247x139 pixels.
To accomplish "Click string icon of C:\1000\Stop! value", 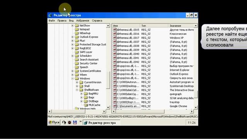I will tap(115, 102).
